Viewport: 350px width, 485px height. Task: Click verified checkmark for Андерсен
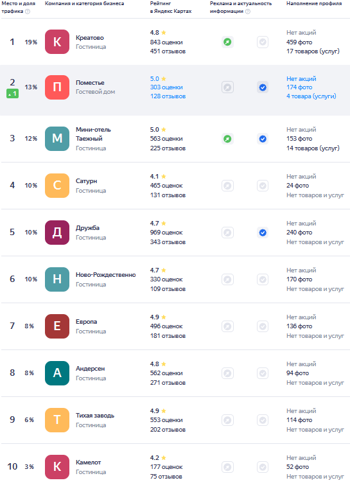[263, 373]
